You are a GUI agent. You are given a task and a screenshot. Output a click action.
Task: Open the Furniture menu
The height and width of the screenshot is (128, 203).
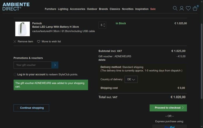point(50,9)
